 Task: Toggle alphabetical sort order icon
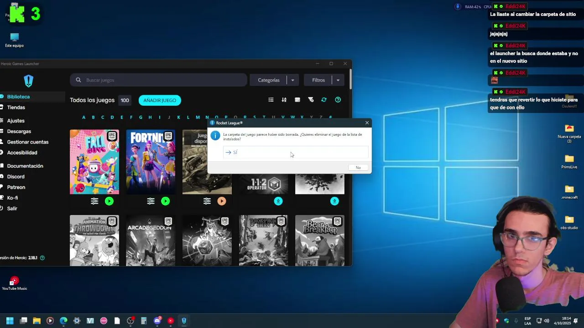tap(284, 100)
